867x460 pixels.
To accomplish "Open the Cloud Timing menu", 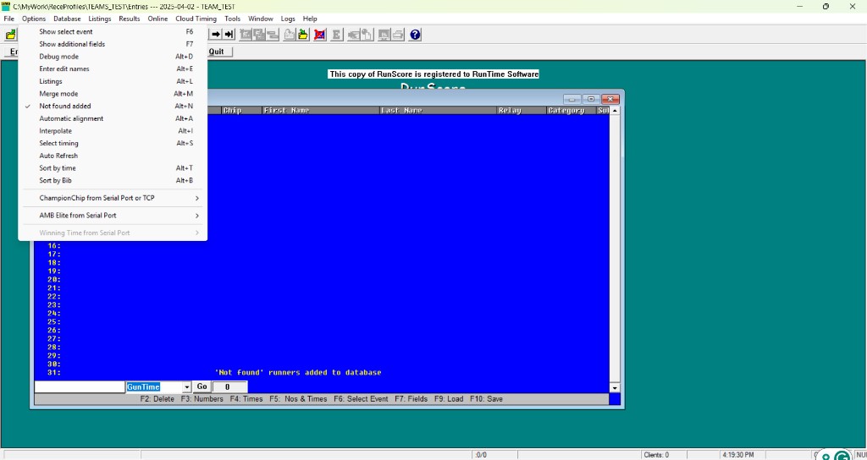I will click(x=196, y=19).
